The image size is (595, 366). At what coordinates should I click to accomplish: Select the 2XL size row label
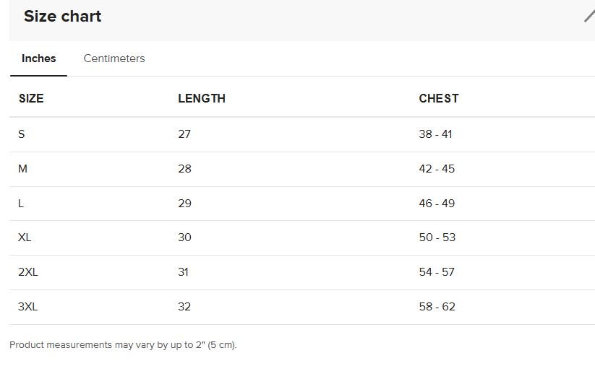(x=28, y=272)
